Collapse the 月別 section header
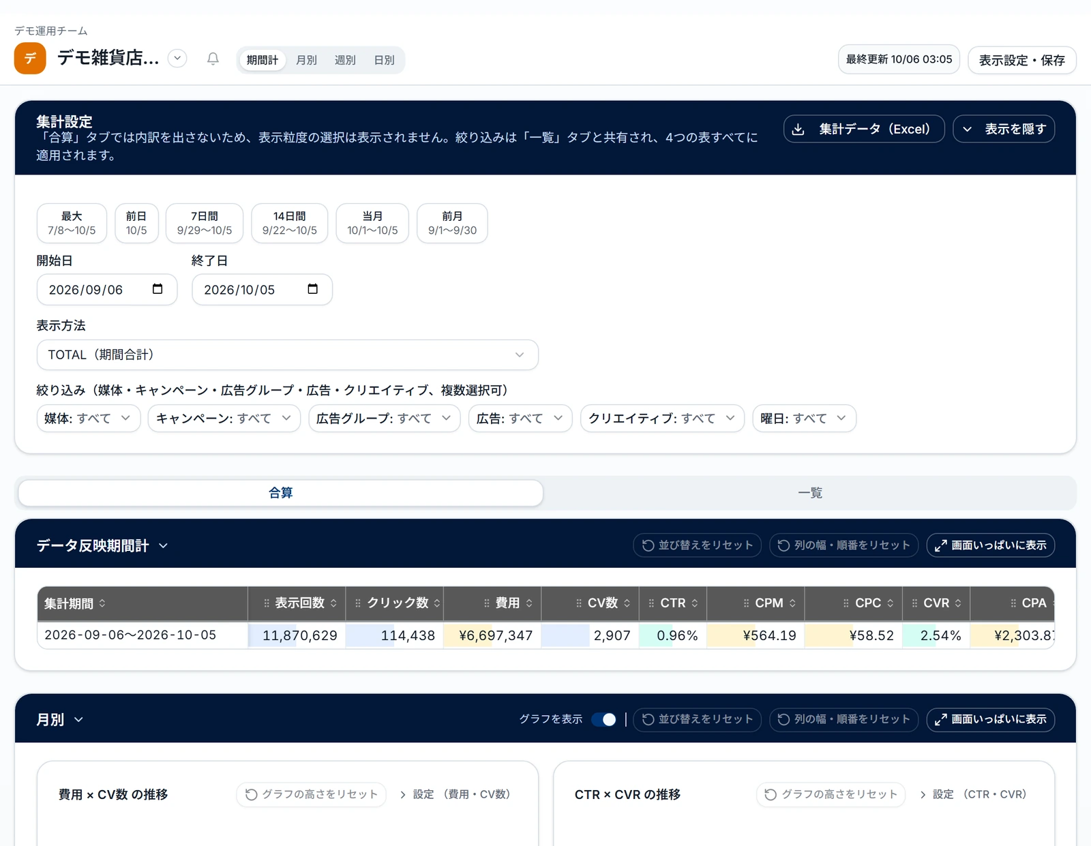Image resolution: width=1091 pixels, height=846 pixels. pos(78,720)
